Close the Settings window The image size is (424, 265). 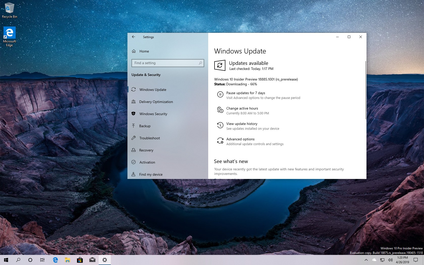(x=361, y=37)
